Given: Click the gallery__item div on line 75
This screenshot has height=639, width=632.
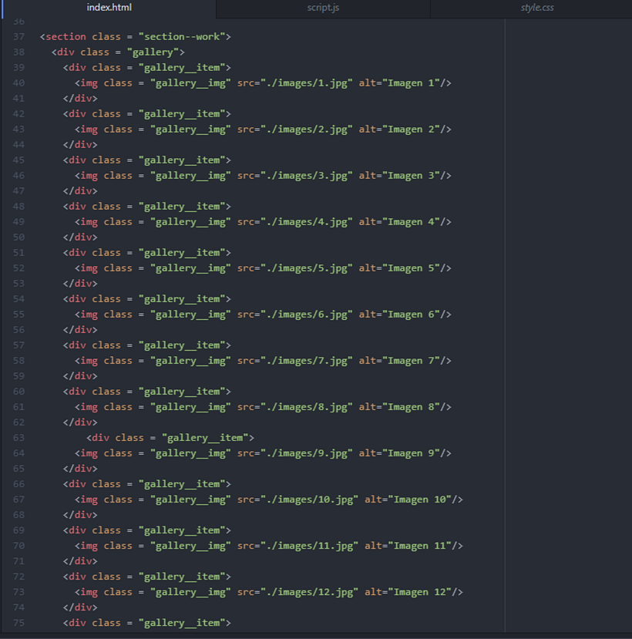Looking at the screenshot, I should click(x=146, y=623).
